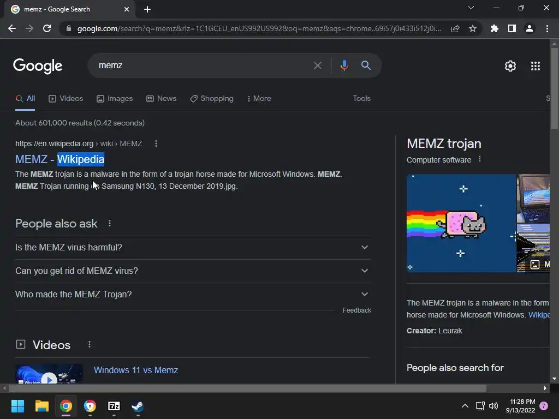Open the Extensions puzzle icon

coord(495,28)
